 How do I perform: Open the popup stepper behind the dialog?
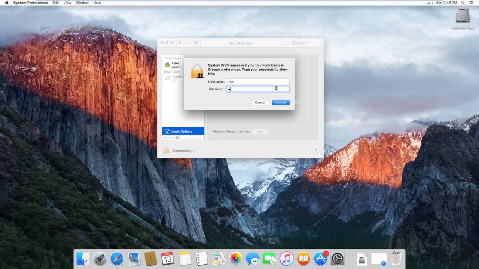pos(299,102)
